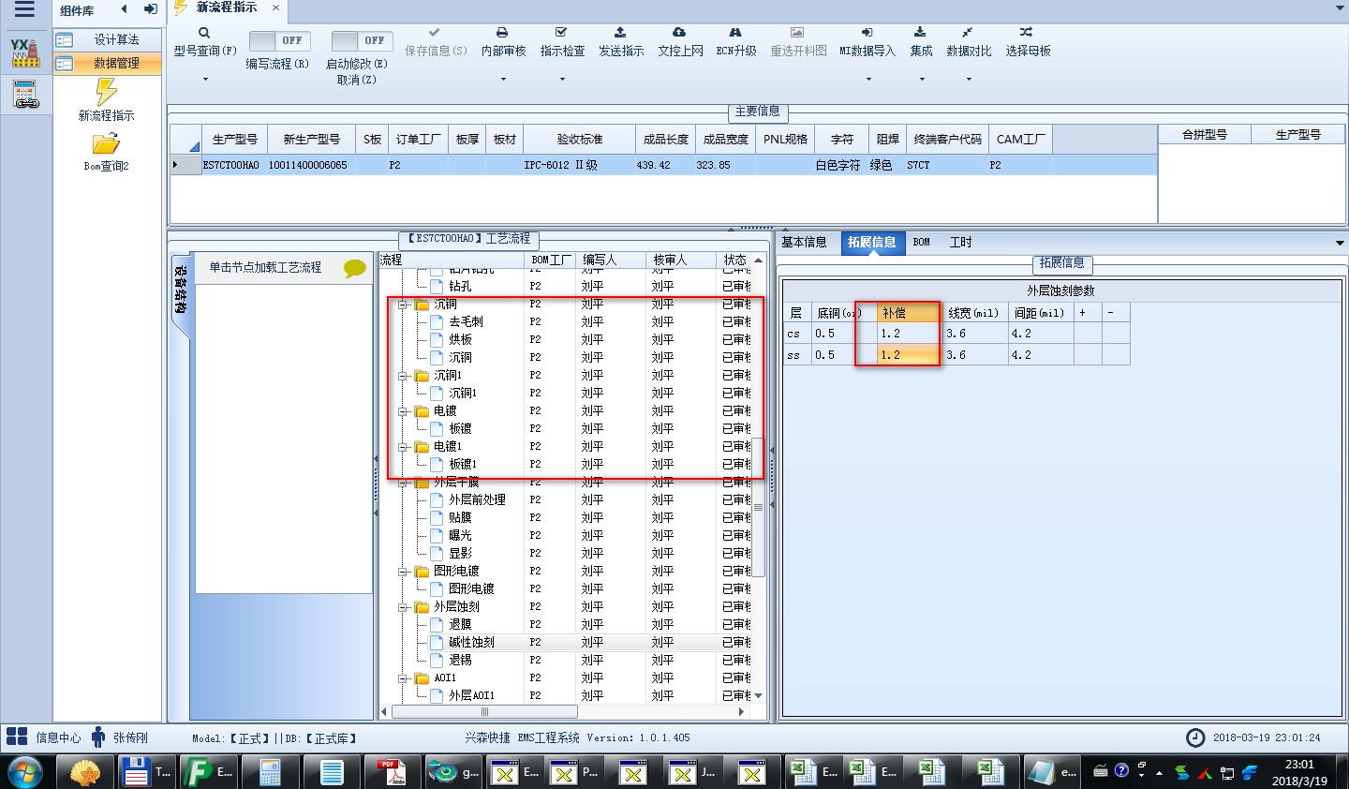1349x789 pixels.
Task: Click the 补偿 cell in cs row
Action: click(909, 334)
